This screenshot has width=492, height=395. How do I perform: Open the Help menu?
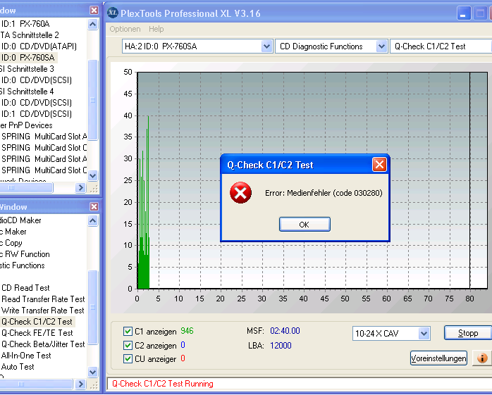(x=156, y=29)
